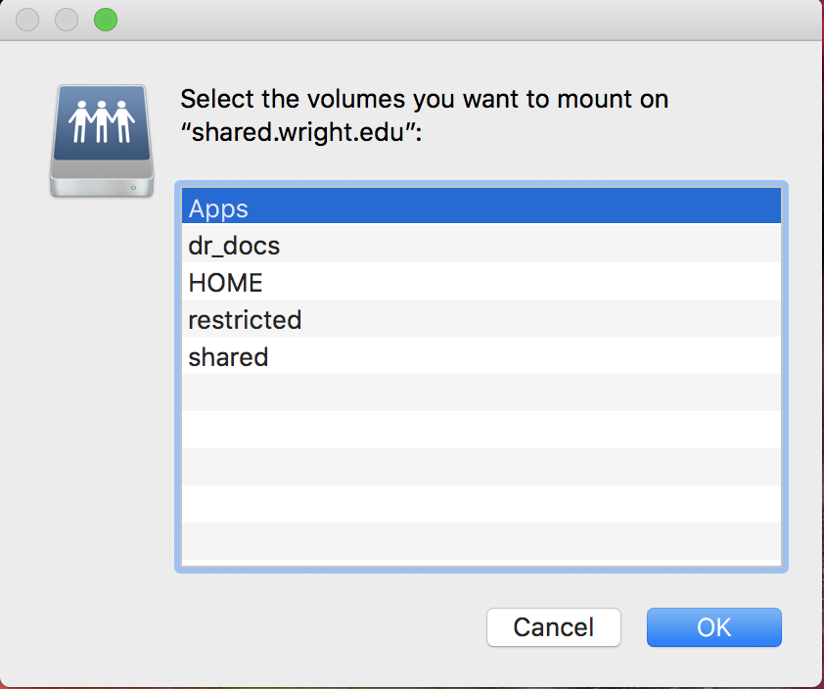Choose the HOME volume
The image size is (824, 689).
(x=226, y=283)
